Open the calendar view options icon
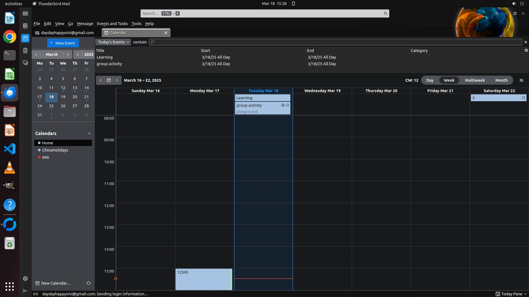 click(521, 80)
